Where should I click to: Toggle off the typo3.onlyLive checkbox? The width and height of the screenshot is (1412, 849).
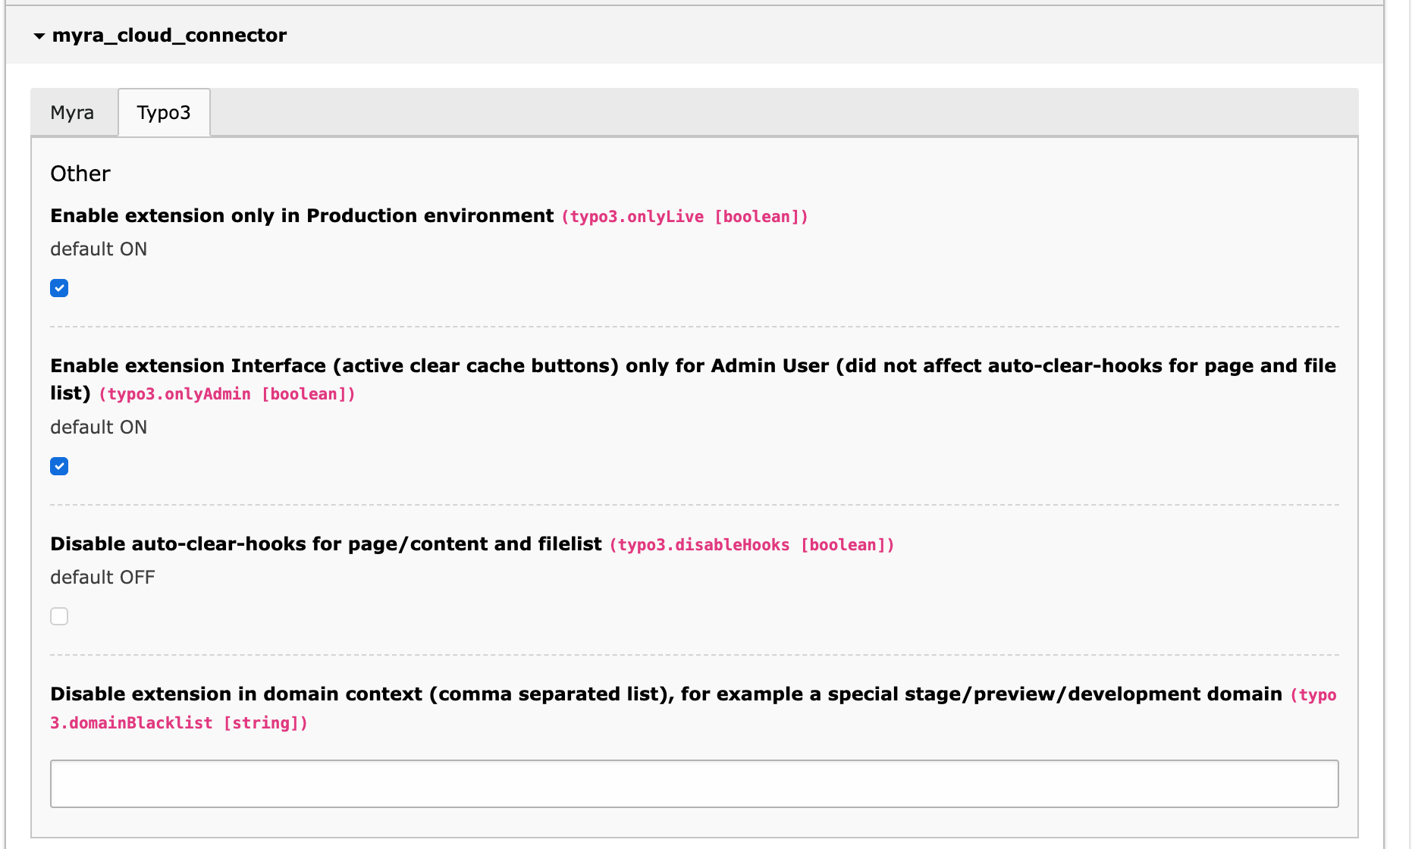(58, 288)
